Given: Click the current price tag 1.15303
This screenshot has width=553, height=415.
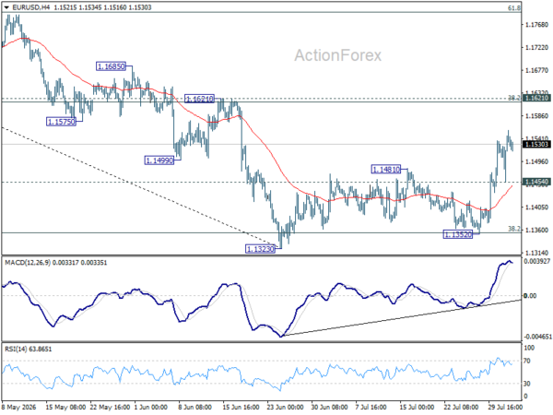Looking at the screenshot, I should point(536,145).
